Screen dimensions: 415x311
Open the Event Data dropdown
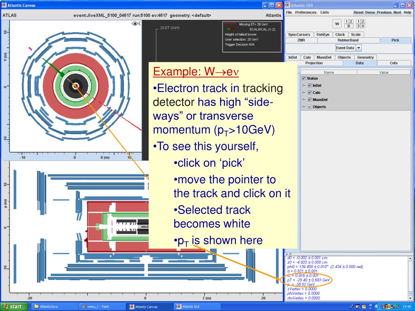[359, 48]
